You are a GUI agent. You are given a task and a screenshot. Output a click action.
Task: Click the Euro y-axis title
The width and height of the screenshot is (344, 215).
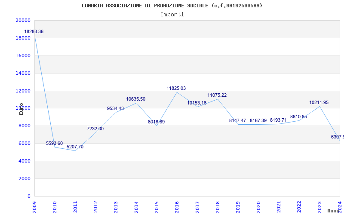pyautogui.click(x=21, y=109)
